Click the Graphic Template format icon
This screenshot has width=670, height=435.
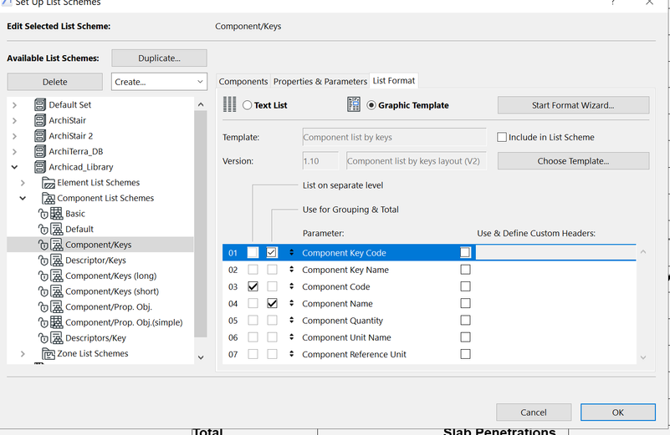point(354,105)
